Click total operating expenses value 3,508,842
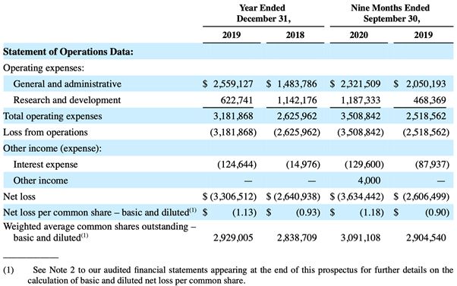 pos(361,116)
